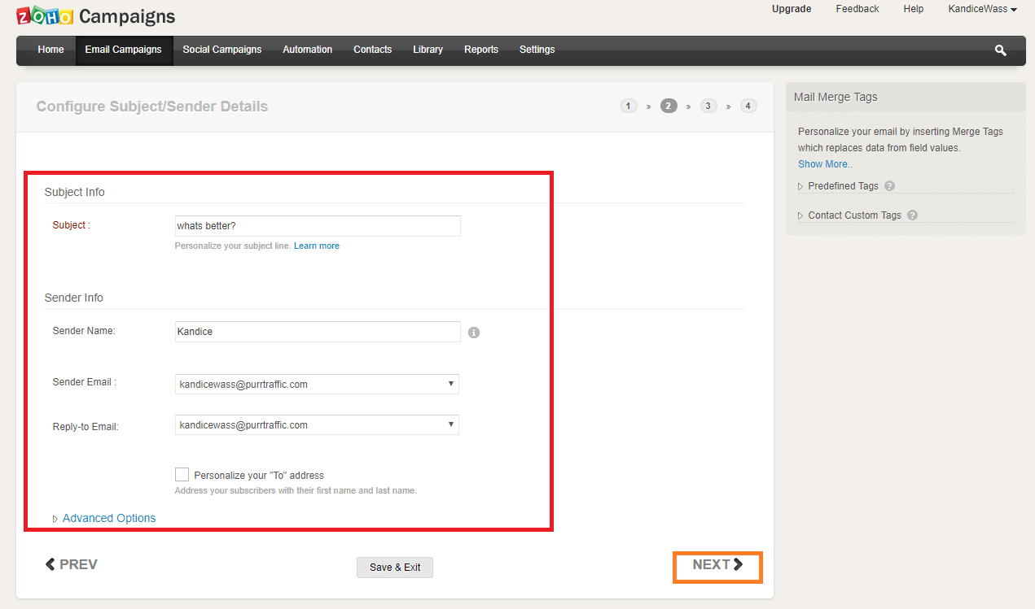Open the Settings menu

point(537,50)
